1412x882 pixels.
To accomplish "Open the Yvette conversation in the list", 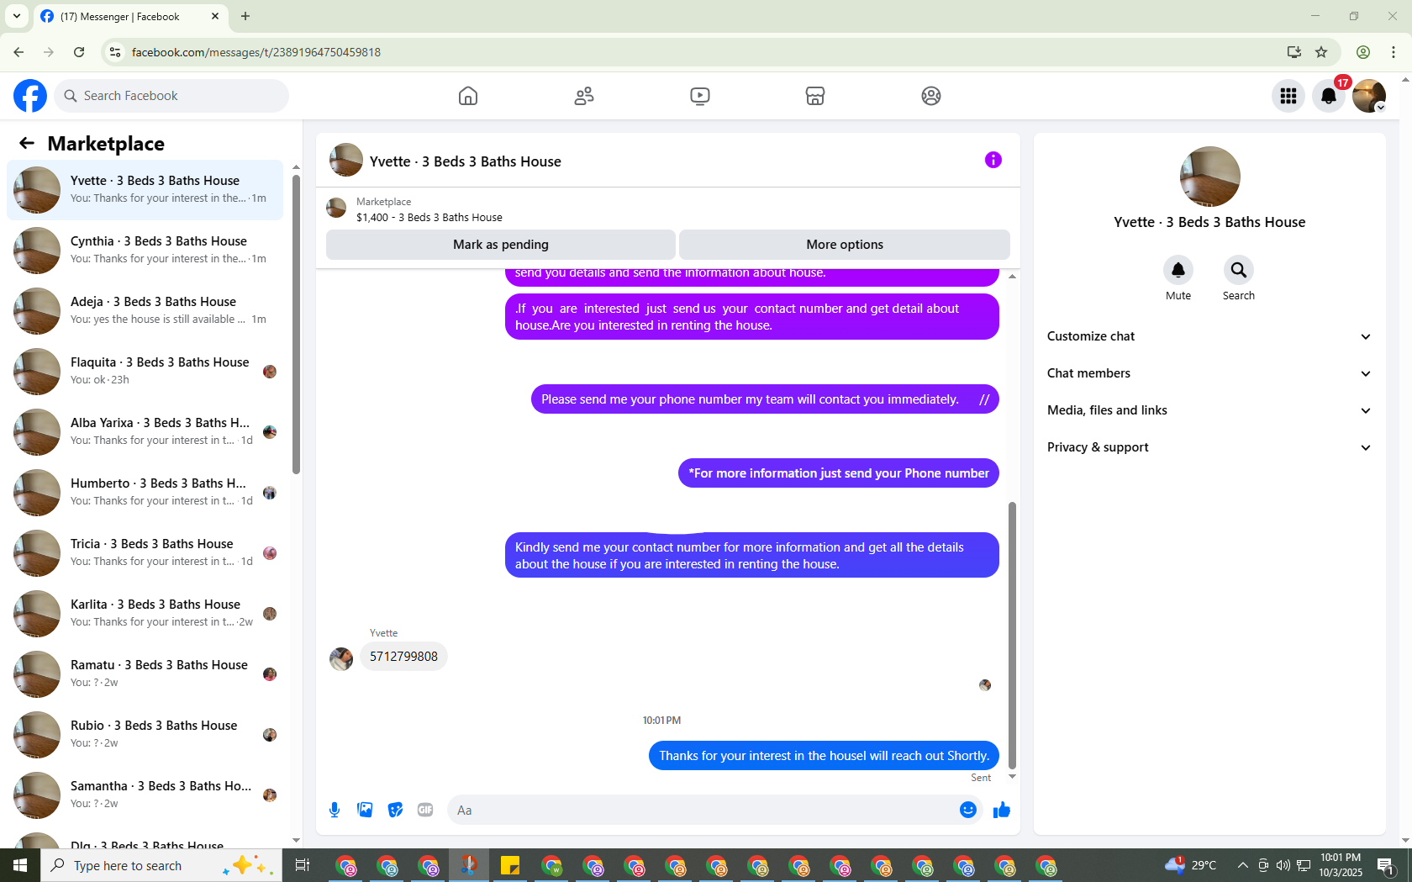I will coord(145,190).
